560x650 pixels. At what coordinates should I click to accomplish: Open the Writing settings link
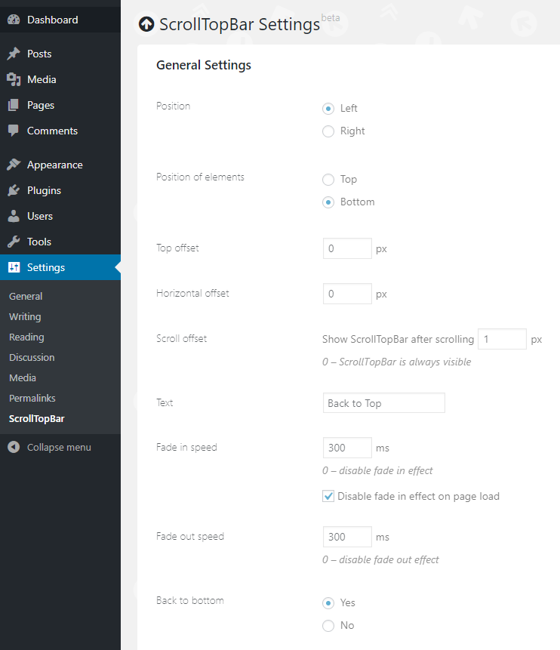(x=25, y=317)
